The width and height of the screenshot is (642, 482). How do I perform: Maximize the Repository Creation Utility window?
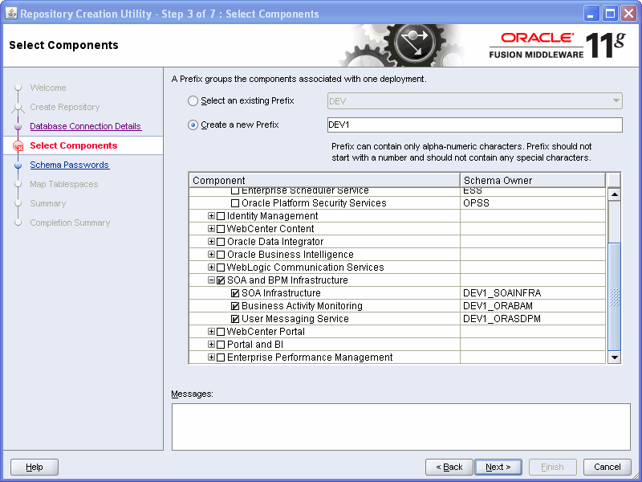point(610,14)
